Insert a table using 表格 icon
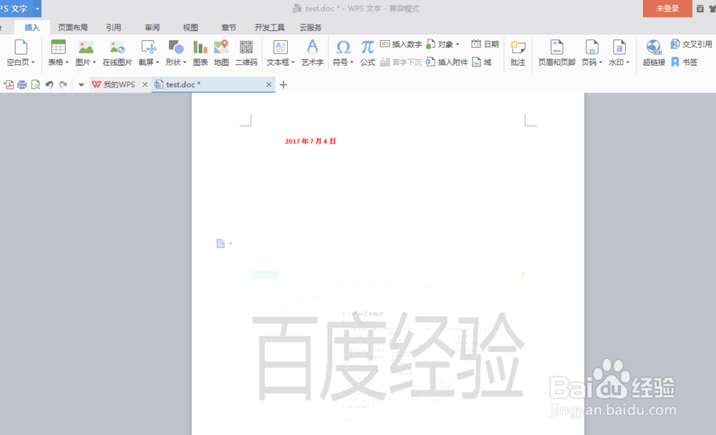This screenshot has height=435, width=716. tap(59, 47)
